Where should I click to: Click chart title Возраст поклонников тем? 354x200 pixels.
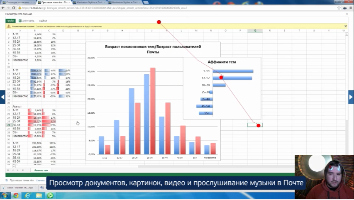[153, 49]
